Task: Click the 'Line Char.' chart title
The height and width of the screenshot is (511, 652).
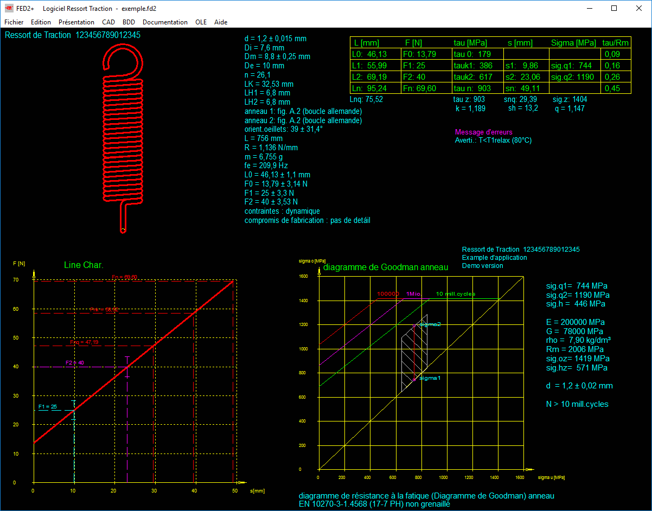Action: (84, 265)
